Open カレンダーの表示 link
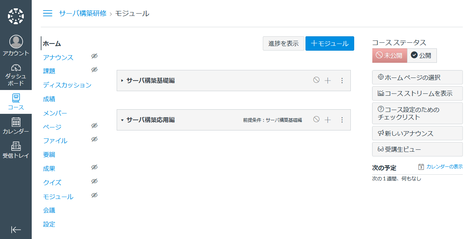The height and width of the screenshot is (239, 472). click(x=441, y=167)
